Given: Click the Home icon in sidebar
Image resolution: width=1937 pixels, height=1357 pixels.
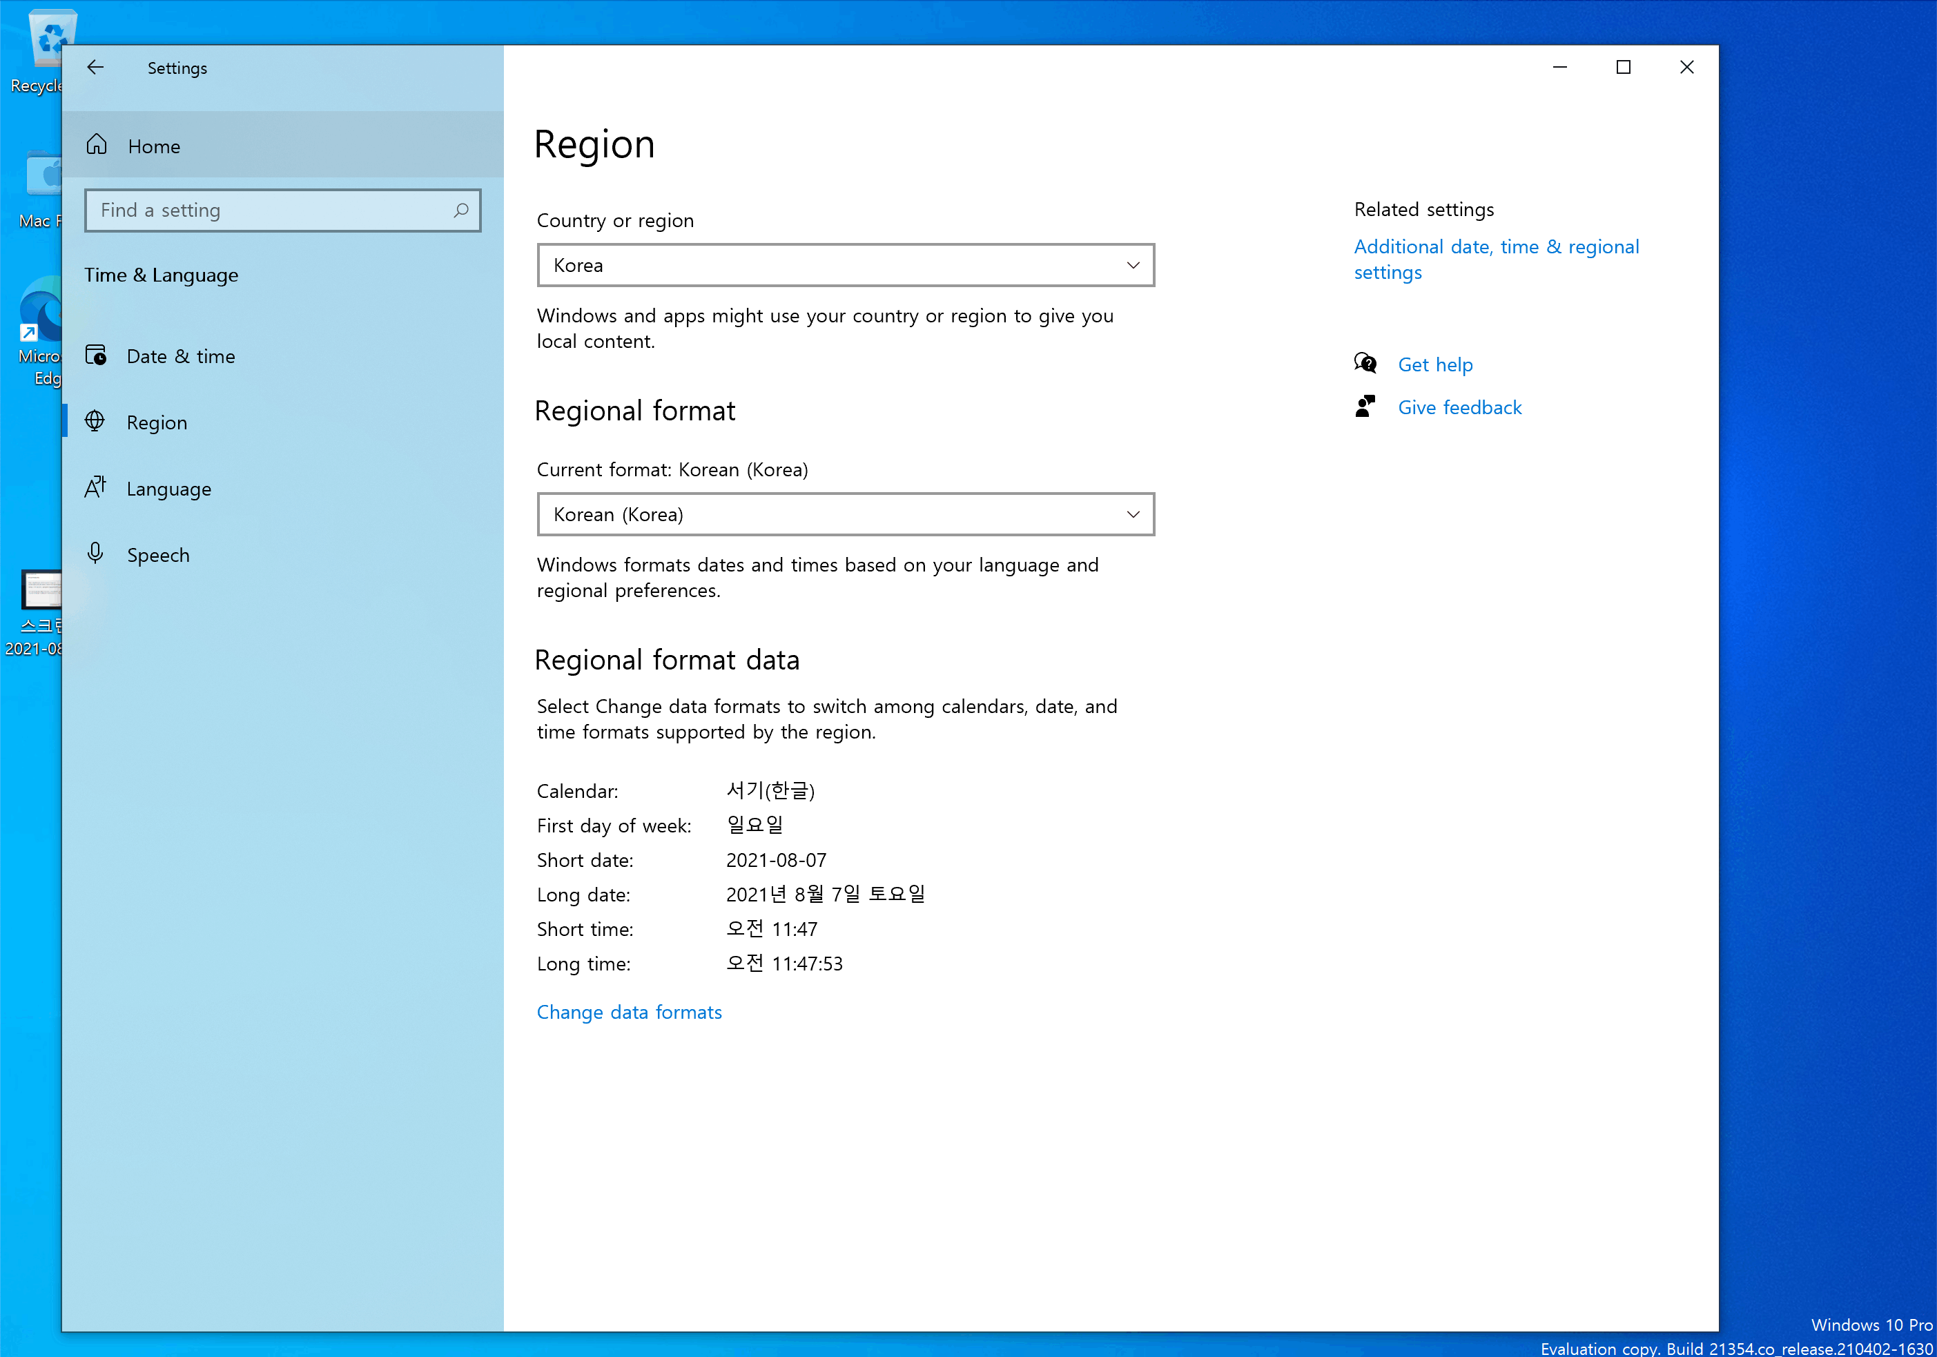Looking at the screenshot, I should click(97, 145).
